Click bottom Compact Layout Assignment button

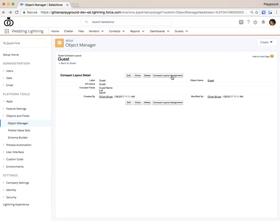168,102
